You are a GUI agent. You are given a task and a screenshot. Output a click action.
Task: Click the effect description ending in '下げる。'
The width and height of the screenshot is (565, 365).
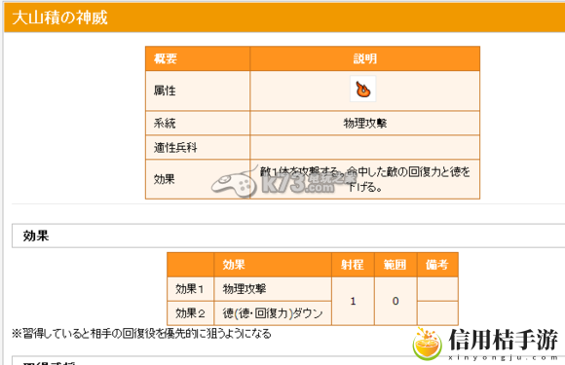click(x=365, y=179)
